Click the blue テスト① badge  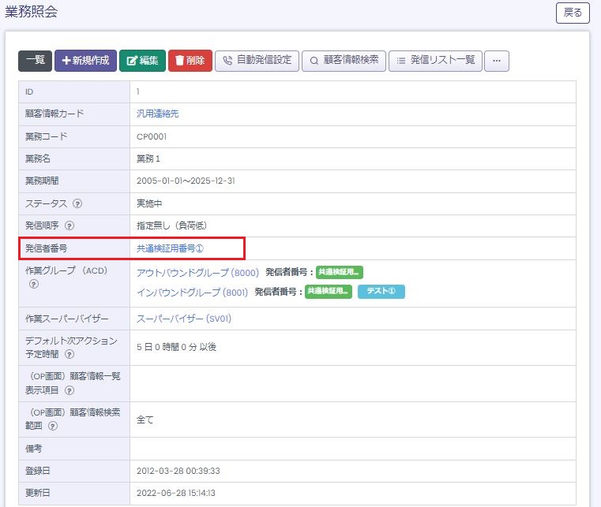[x=381, y=292]
